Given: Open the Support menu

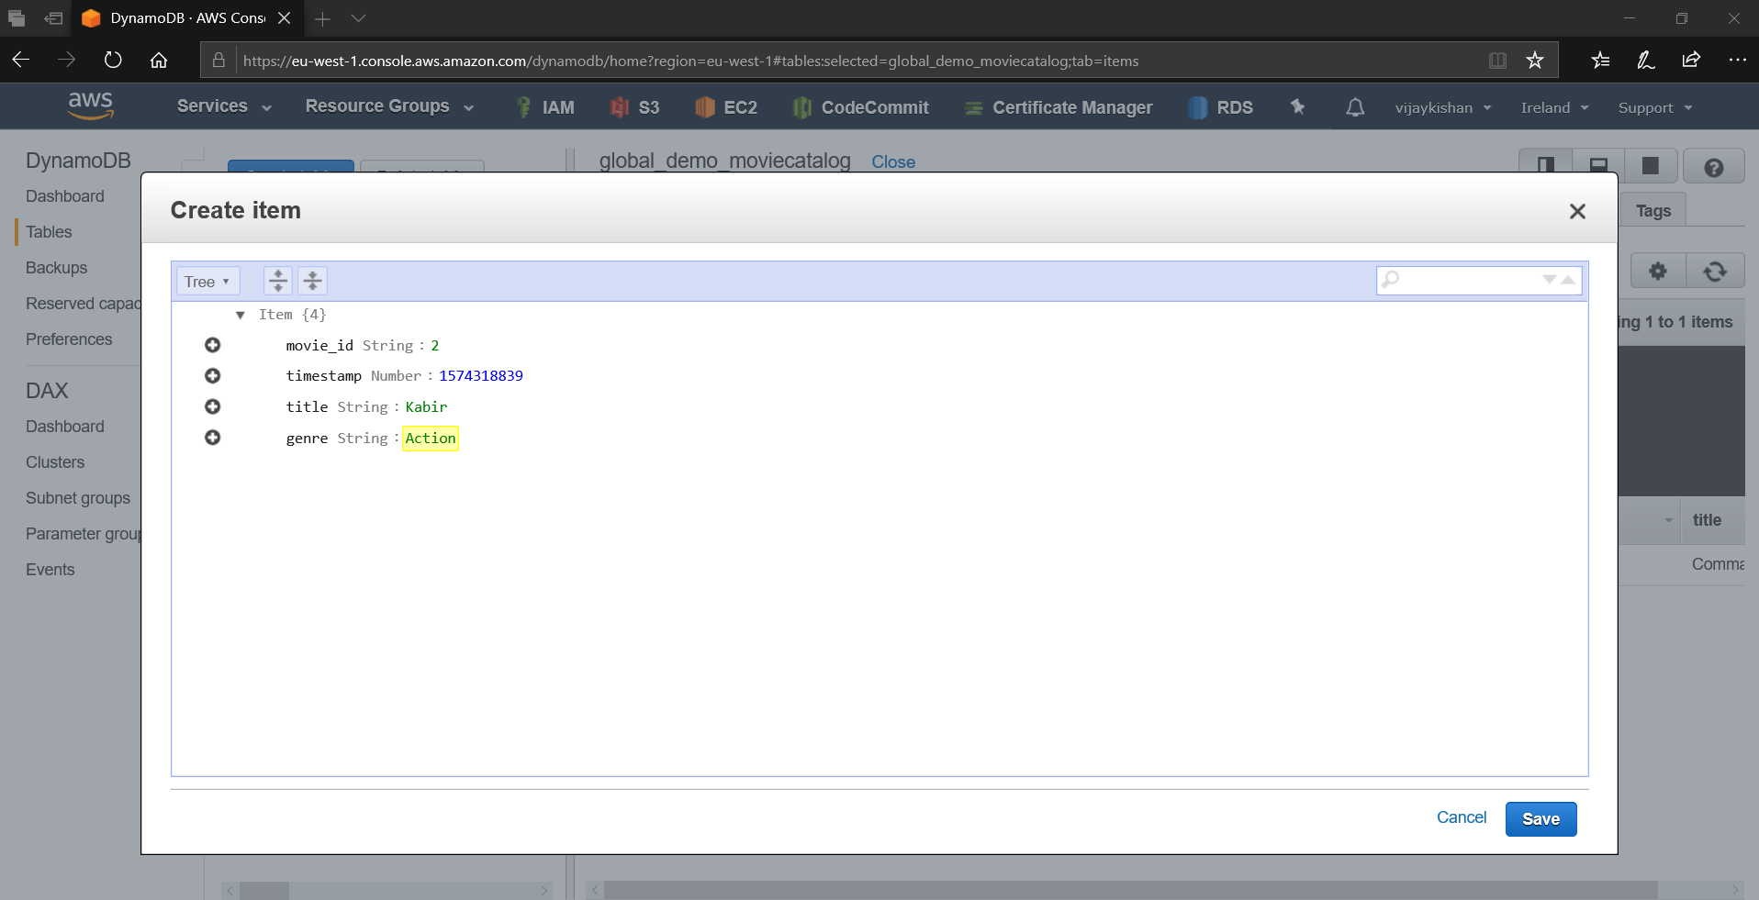Looking at the screenshot, I should pyautogui.click(x=1654, y=107).
